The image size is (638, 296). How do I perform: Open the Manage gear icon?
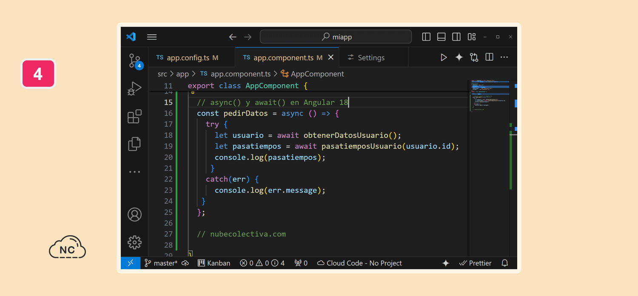[134, 242]
